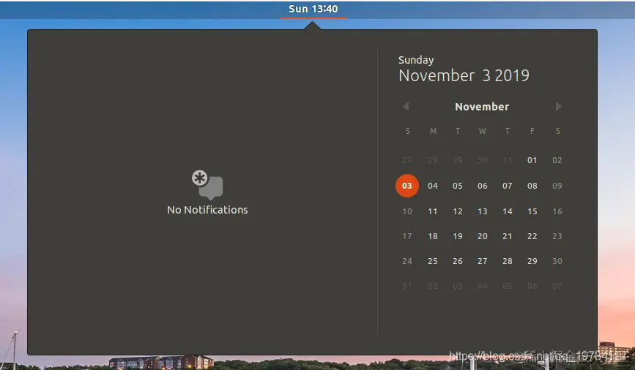635x370 pixels.
Task: Select day 19 in the calendar
Action: 458,236
